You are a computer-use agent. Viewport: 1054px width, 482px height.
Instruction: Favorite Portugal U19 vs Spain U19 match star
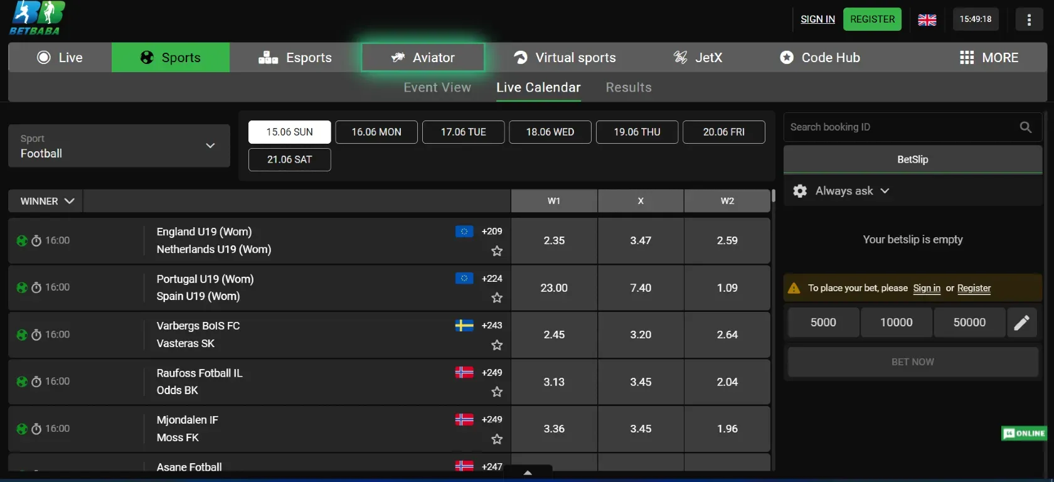point(497,297)
